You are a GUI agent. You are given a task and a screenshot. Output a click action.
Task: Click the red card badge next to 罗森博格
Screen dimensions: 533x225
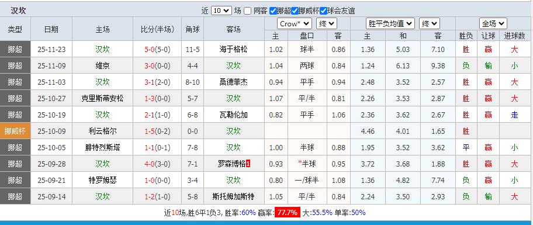pos(248,164)
